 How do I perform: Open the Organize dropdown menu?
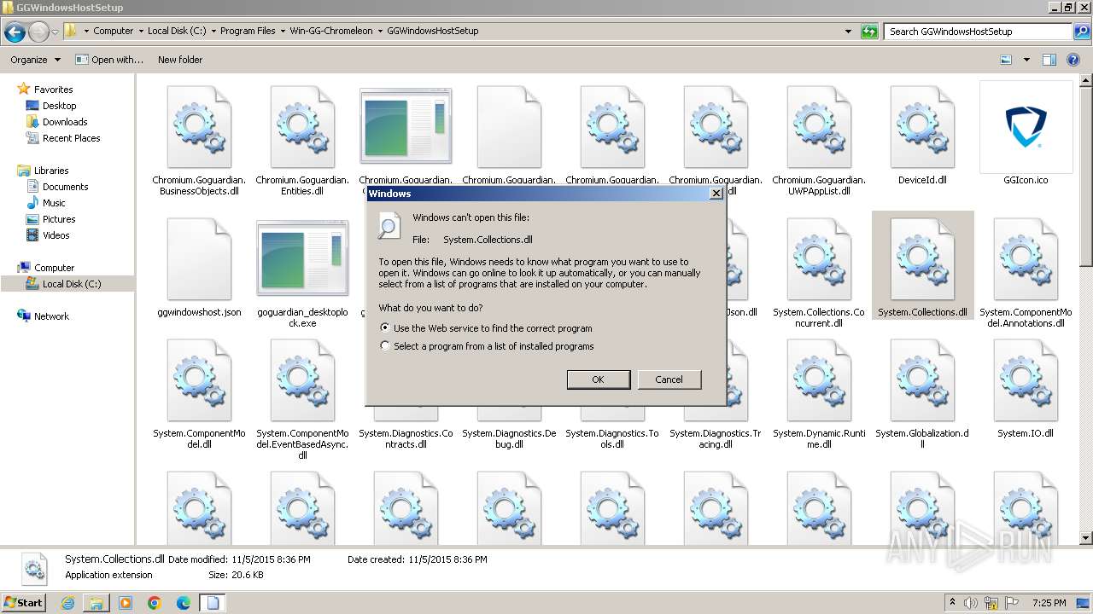click(35, 60)
